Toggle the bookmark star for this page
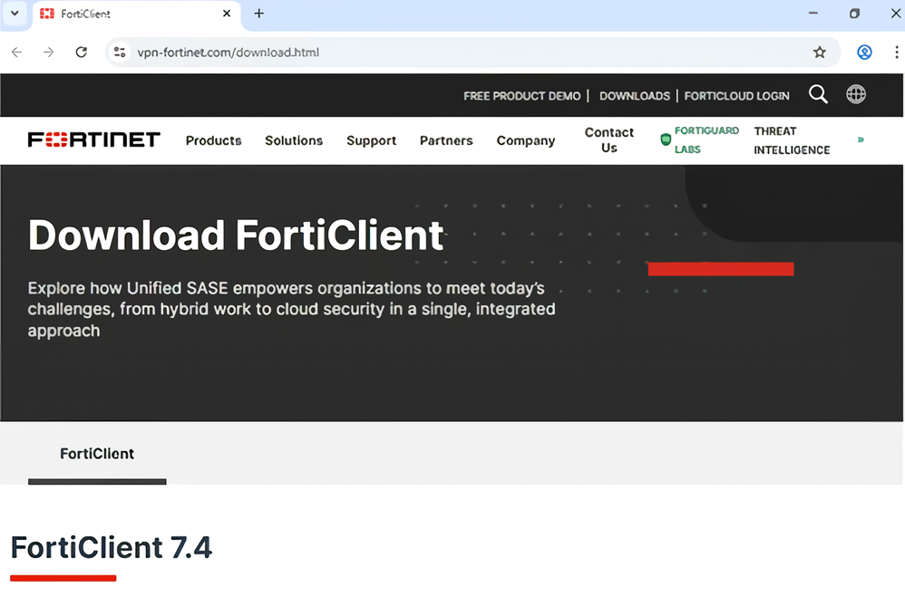This screenshot has height=616, width=905. (820, 52)
